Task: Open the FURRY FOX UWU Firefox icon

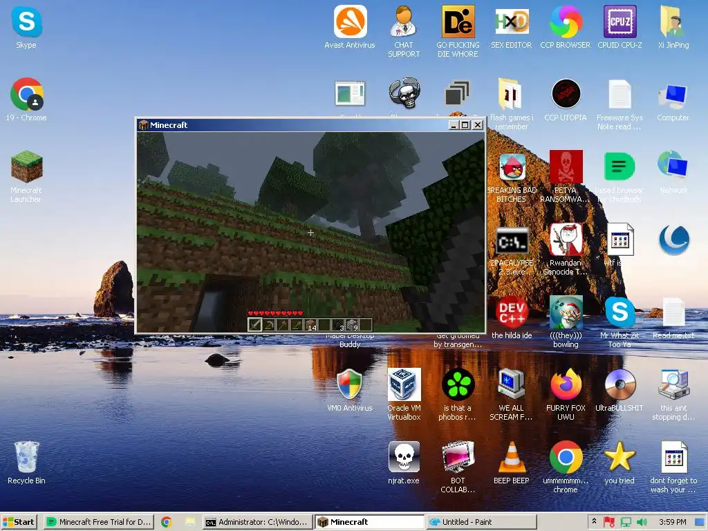Action: 566,395
